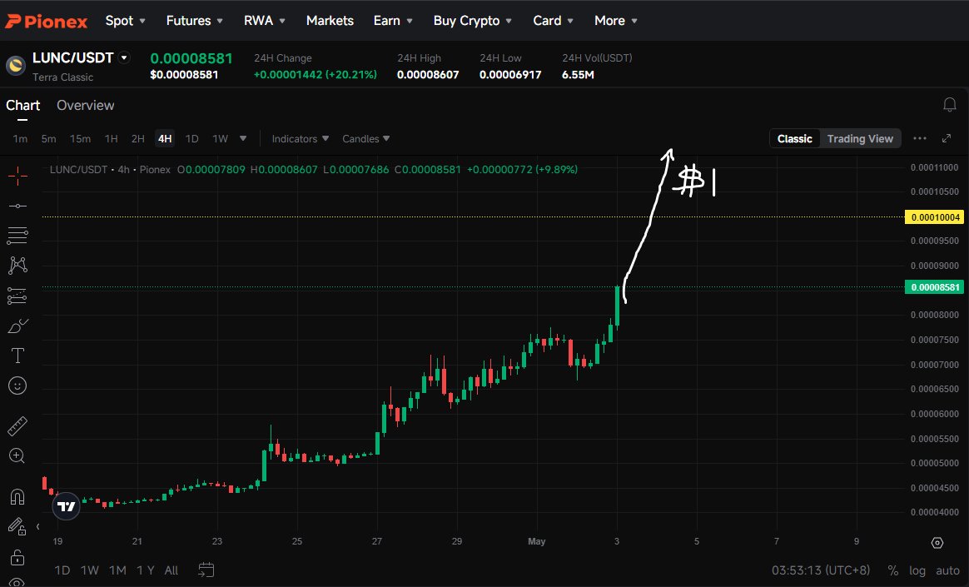969x587 pixels.
Task: Select the 2H timeframe
Action: click(x=138, y=138)
